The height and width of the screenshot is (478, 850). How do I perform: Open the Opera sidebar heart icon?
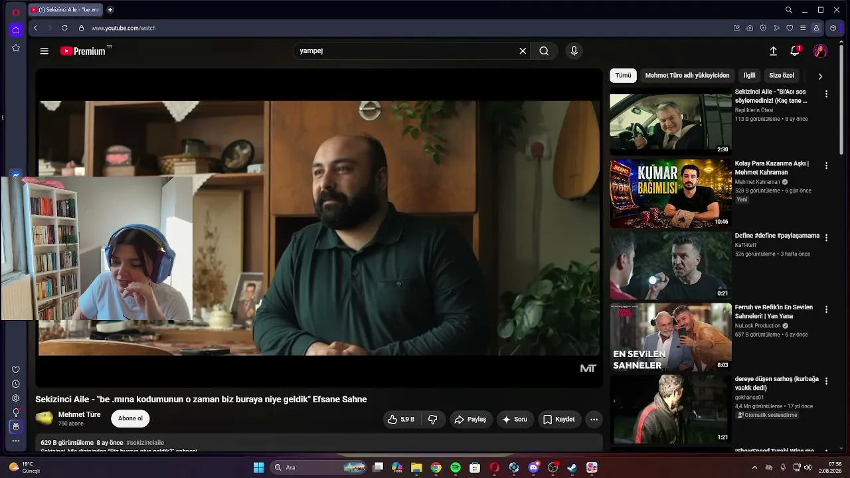click(16, 370)
